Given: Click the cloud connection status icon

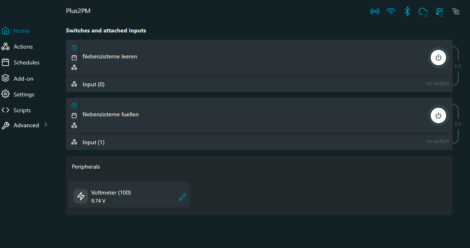Looking at the screenshot, I should [423, 12].
